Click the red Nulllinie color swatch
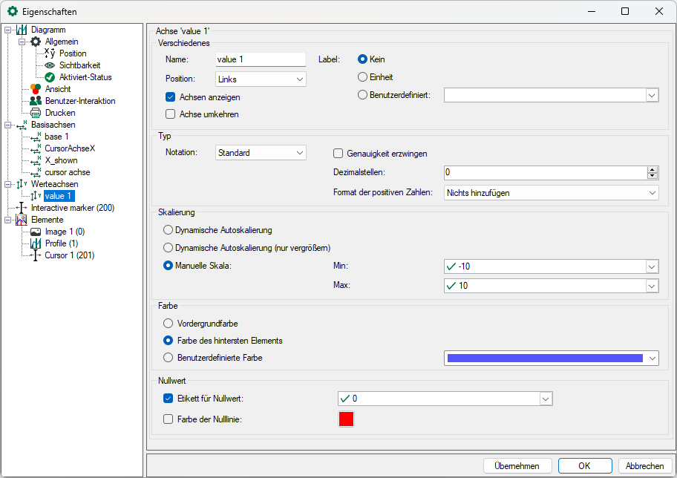 346,419
